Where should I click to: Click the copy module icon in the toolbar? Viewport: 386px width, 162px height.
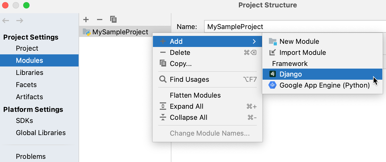coord(113,19)
